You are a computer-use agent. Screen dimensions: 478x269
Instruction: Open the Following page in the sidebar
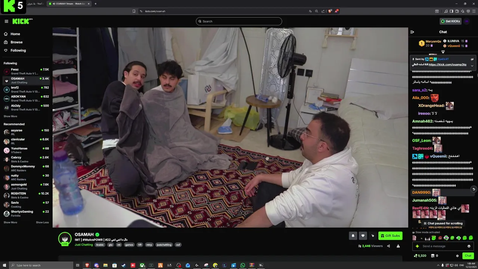tap(15, 50)
